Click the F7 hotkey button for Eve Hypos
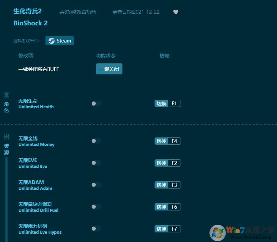 coord(168,229)
